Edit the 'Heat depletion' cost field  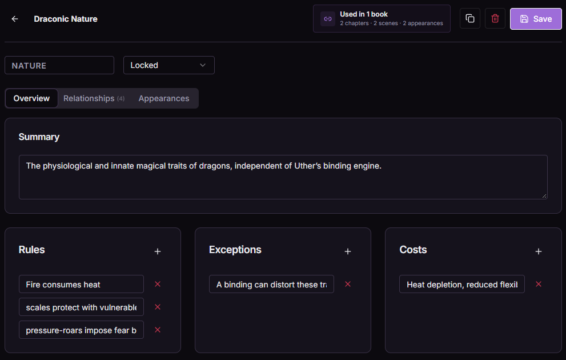tap(461, 284)
